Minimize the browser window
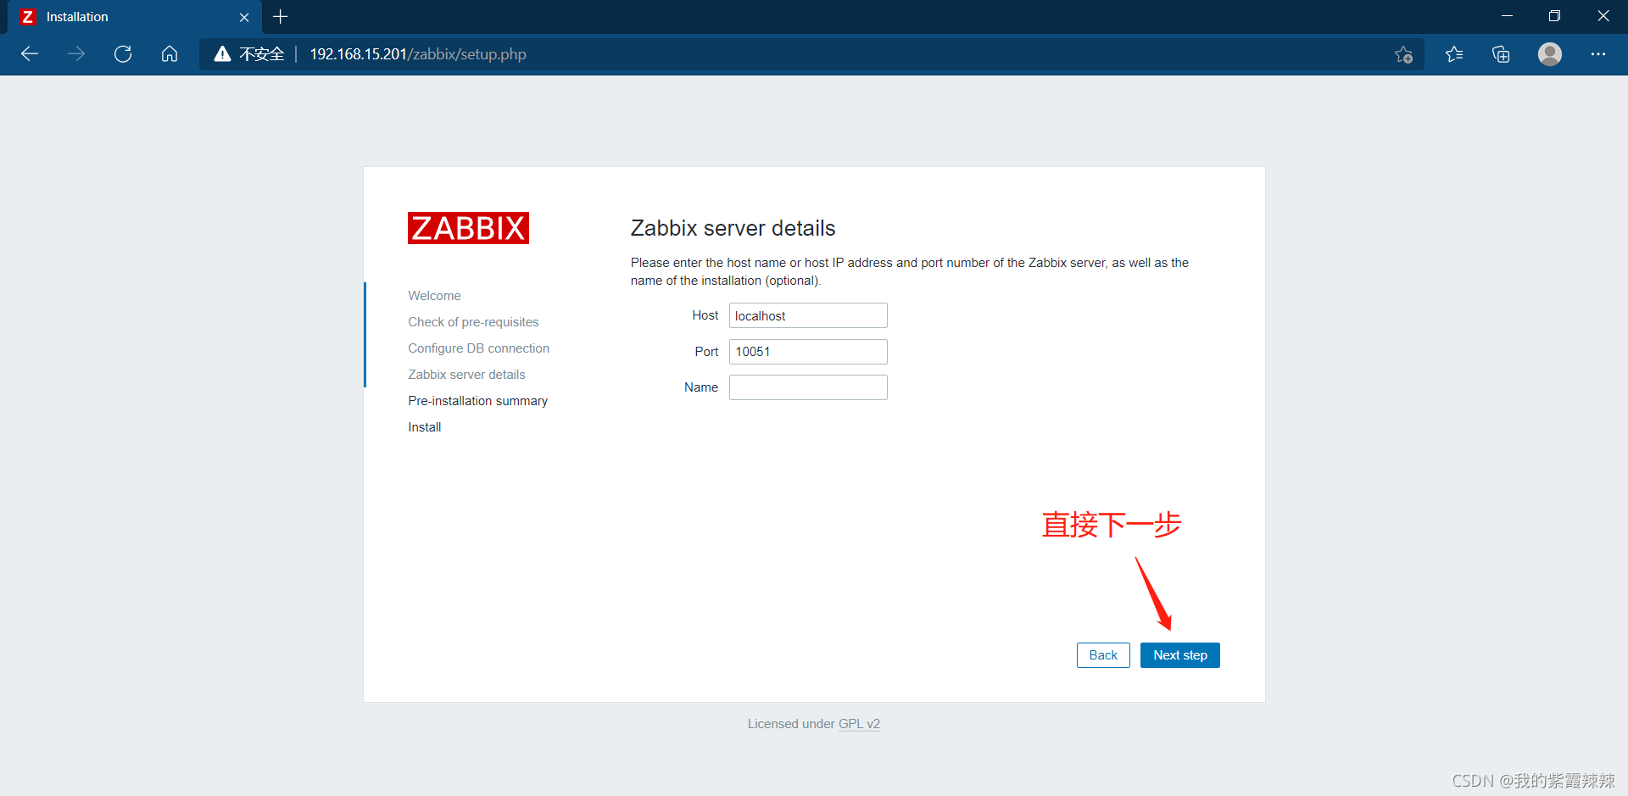The width and height of the screenshot is (1628, 796). point(1507,16)
